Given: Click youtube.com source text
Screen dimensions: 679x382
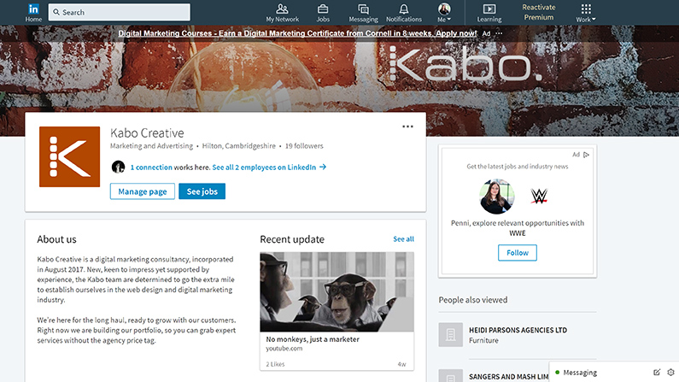Looking at the screenshot, I should tap(284, 348).
